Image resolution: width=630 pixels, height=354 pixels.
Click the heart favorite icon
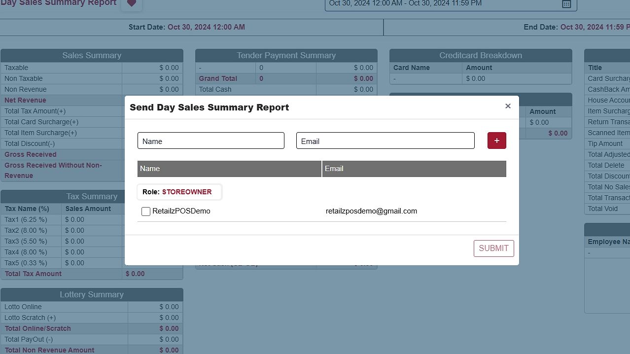coord(131,3)
